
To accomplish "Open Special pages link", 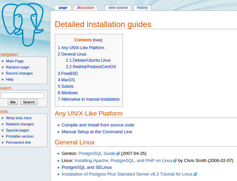I will (18, 130).
